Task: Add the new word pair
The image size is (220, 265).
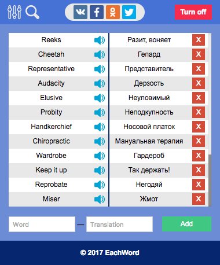Action: click(186, 224)
